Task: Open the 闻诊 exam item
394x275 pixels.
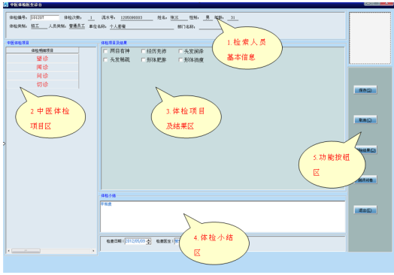Action: tap(42, 67)
